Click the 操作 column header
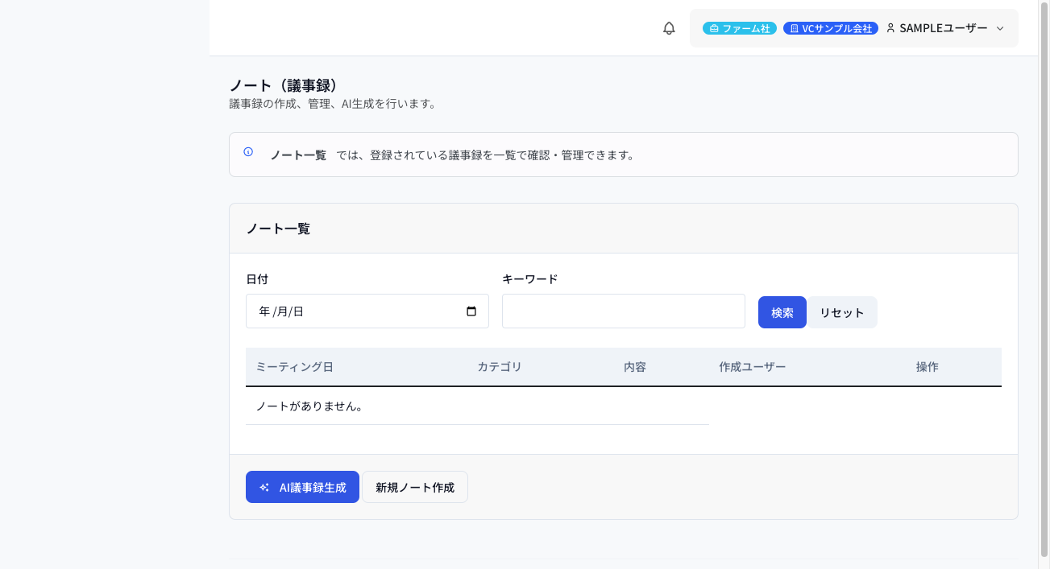Image resolution: width=1050 pixels, height=569 pixels. (x=927, y=366)
